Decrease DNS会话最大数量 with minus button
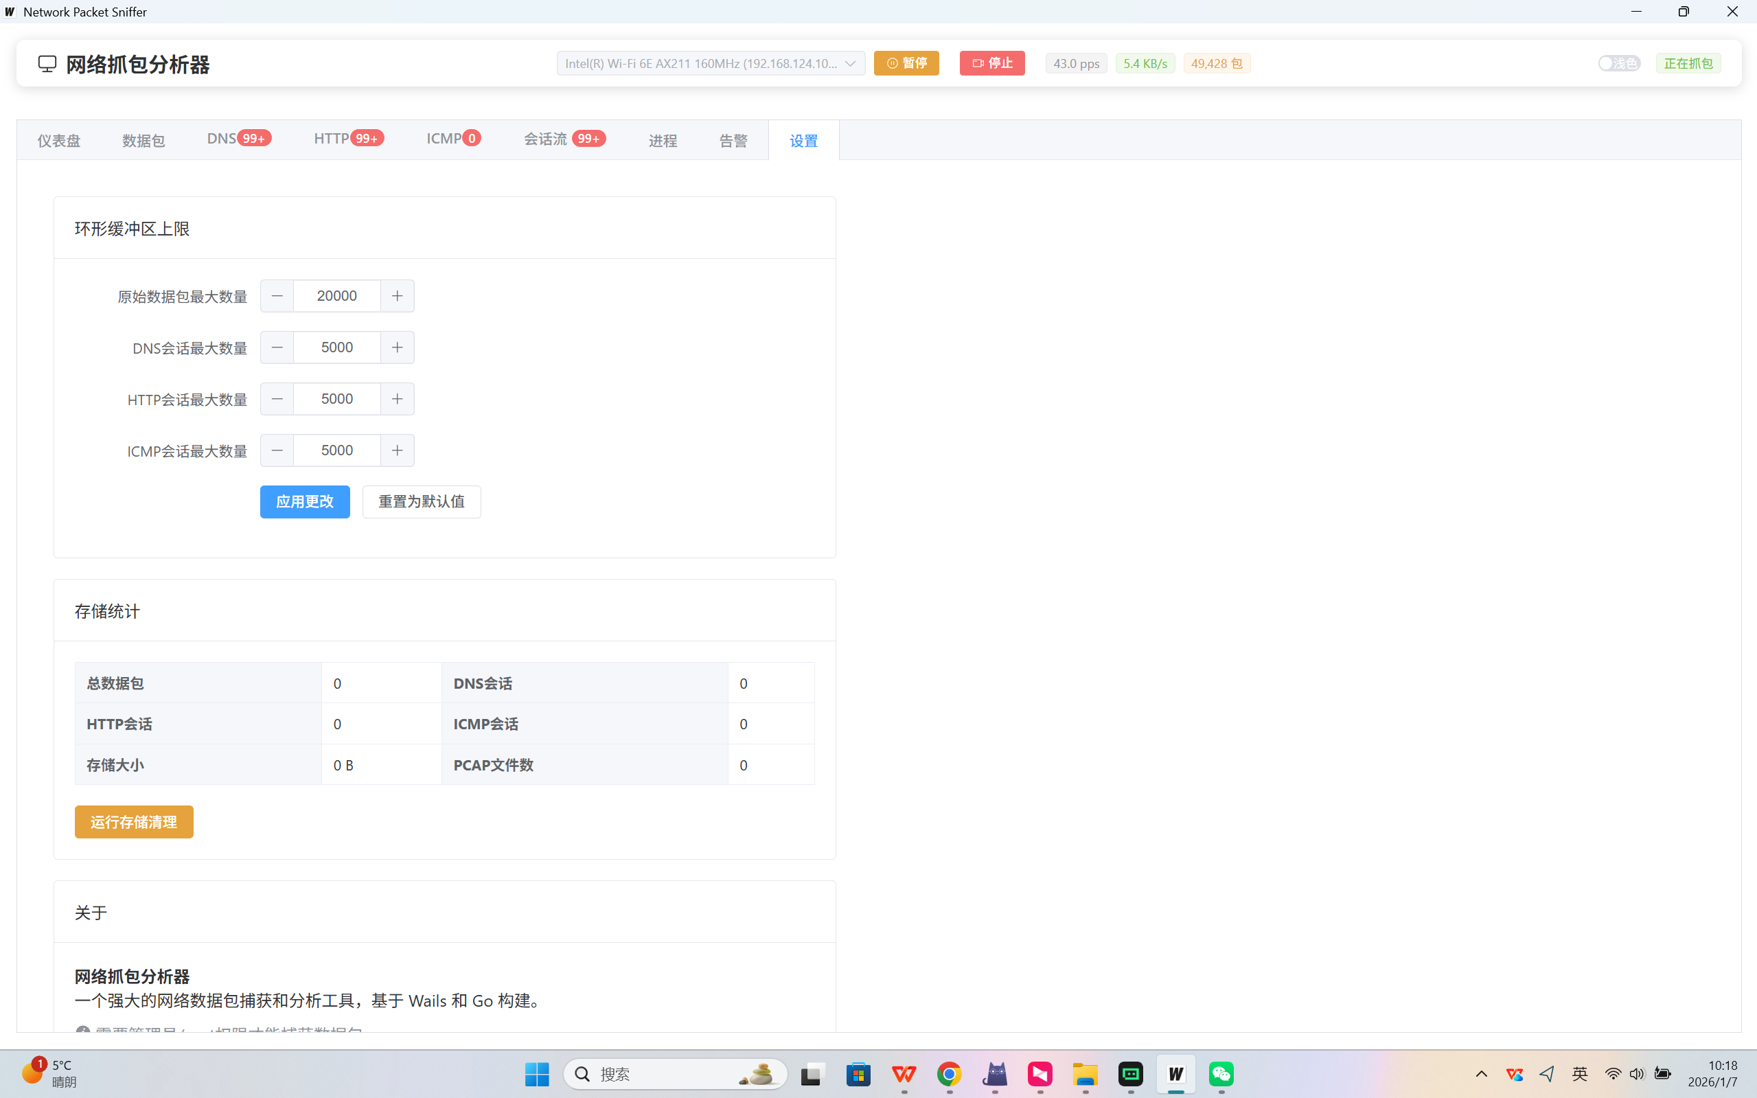This screenshot has width=1757, height=1098. point(277,347)
